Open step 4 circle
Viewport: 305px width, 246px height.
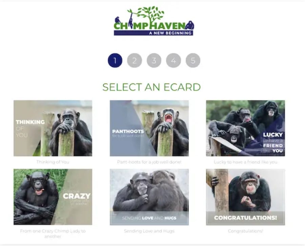click(174, 60)
